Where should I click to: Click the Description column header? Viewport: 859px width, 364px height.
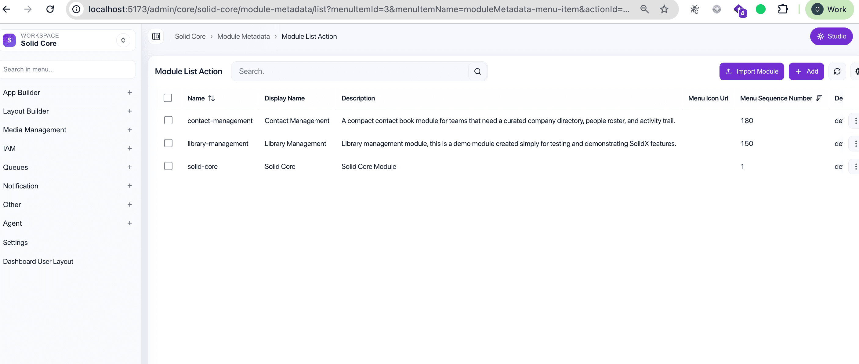358,98
